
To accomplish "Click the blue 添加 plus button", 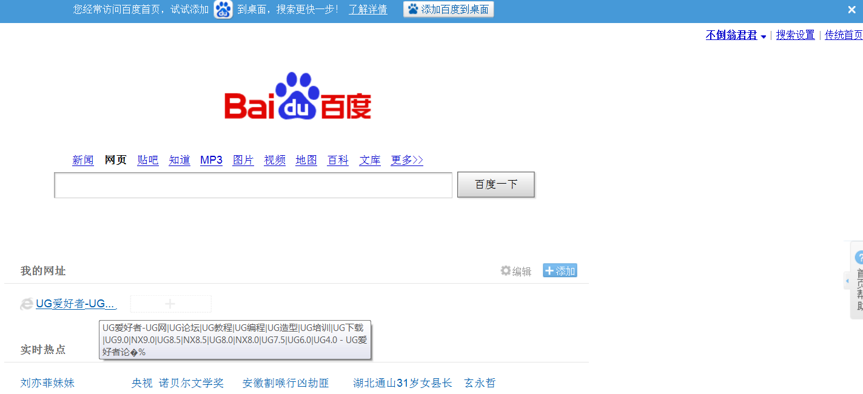I will pos(560,271).
